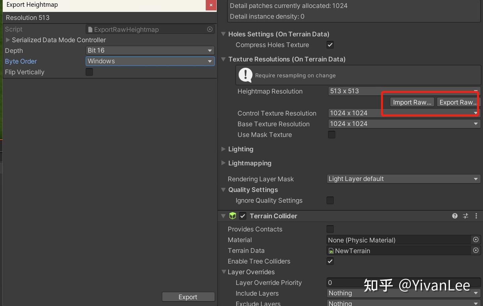Open the Terrain Collider presets icon
Screen dimensions: 483x306
tap(465, 216)
